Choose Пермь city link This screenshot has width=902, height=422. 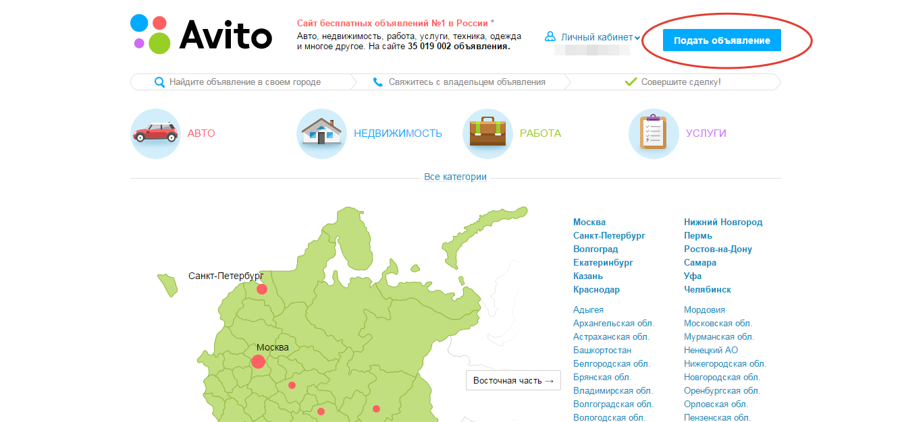tap(698, 235)
